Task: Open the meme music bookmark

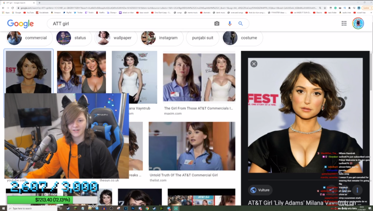Action: (x=191, y=13)
